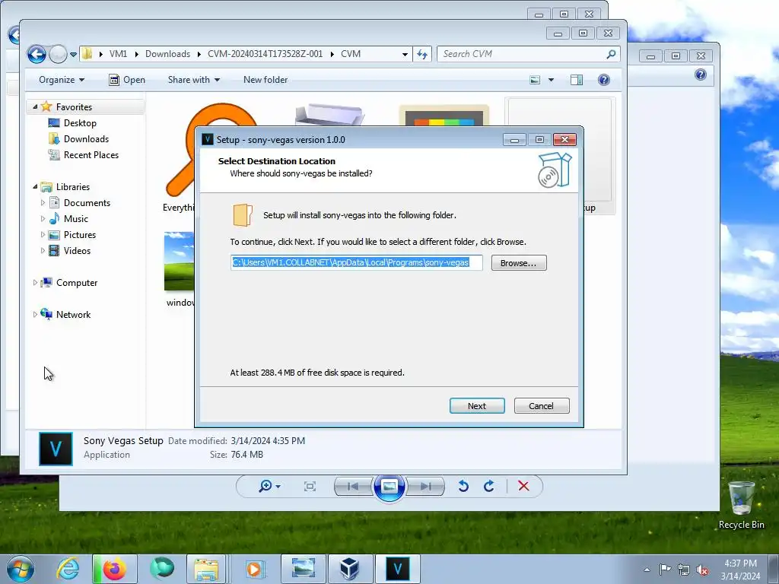Open recent pages dropdown next to navigation arrows
Image resolution: width=779 pixels, height=584 pixels.
pyautogui.click(x=74, y=54)
